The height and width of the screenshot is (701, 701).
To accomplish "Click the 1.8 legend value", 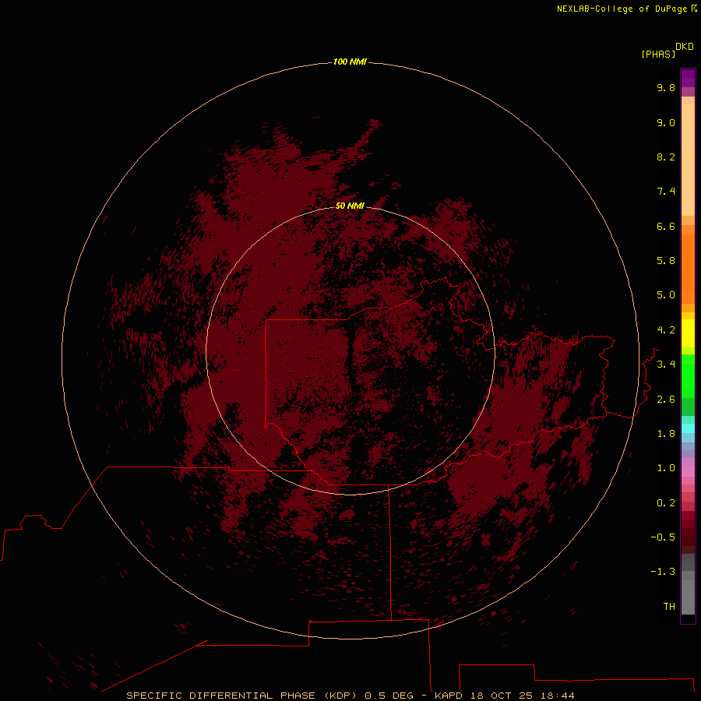I will pyautogui.click(x=666, y=434).
